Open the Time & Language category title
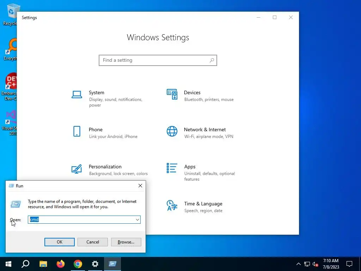 point(203,204)
